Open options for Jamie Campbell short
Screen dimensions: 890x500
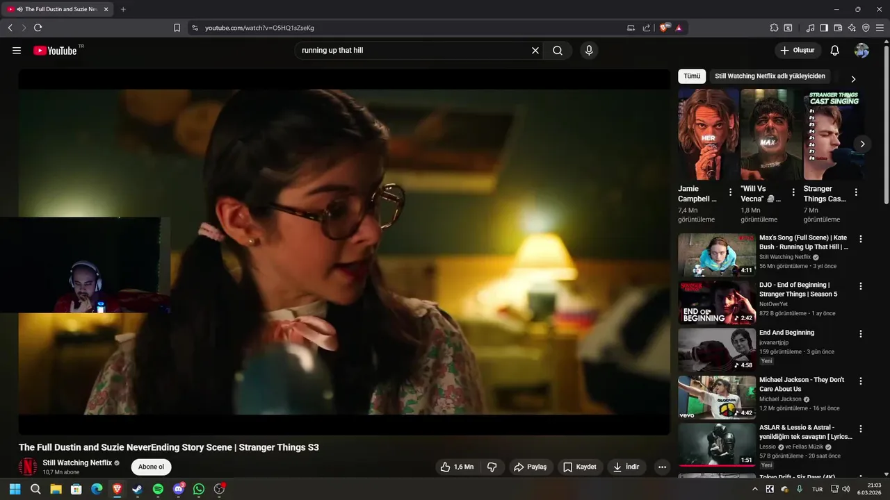tap(730, 192)
